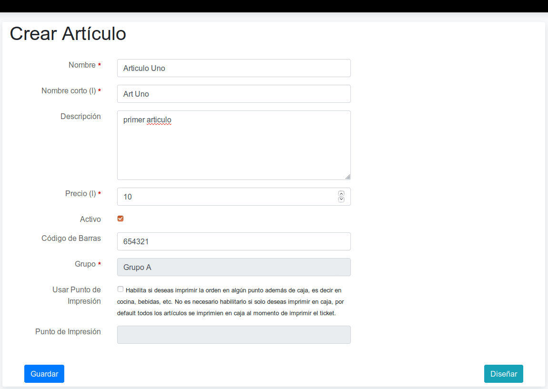Screen dimensions: 548x389
Task: Click the Nombre text field
Action: [x=233, y=68]
